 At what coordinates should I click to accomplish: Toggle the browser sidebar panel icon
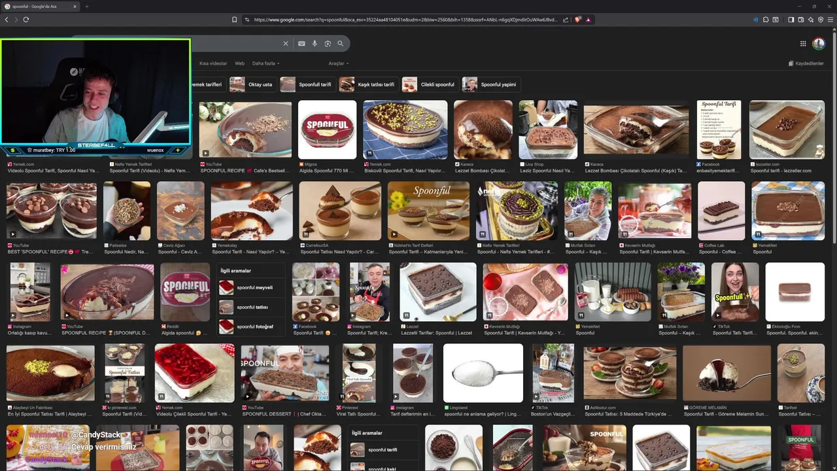(791, 20)
